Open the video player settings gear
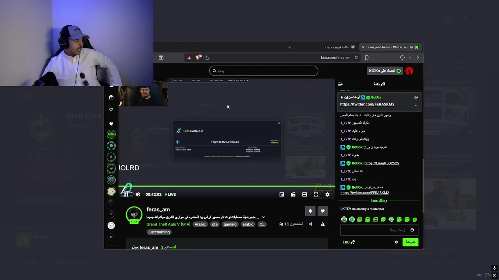The image size is (499, 280). pos(327,194)
